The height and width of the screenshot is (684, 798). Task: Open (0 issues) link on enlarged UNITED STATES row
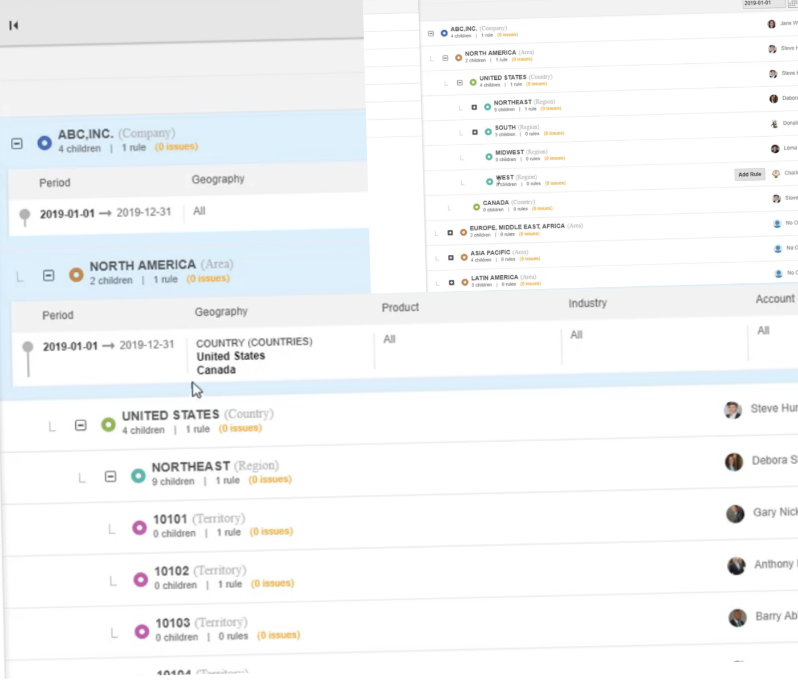click(241, 428)
